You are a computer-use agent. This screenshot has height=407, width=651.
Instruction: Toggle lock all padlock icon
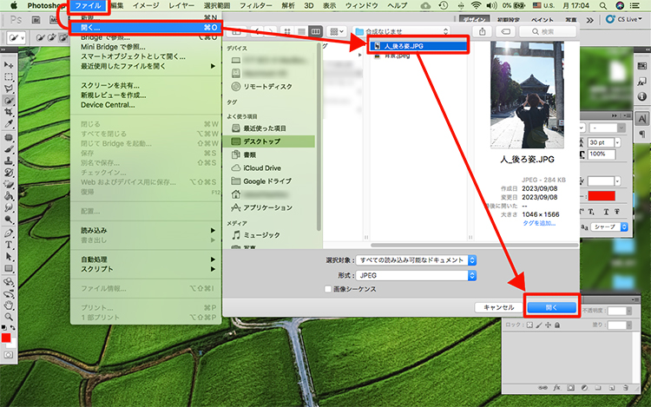tap(557, 325)
